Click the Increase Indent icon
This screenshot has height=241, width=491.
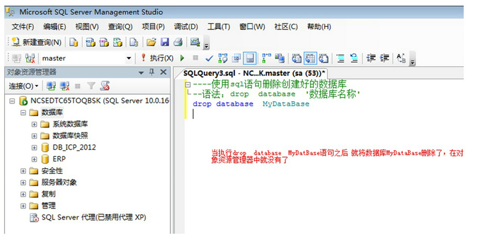[x=385, y=58]
